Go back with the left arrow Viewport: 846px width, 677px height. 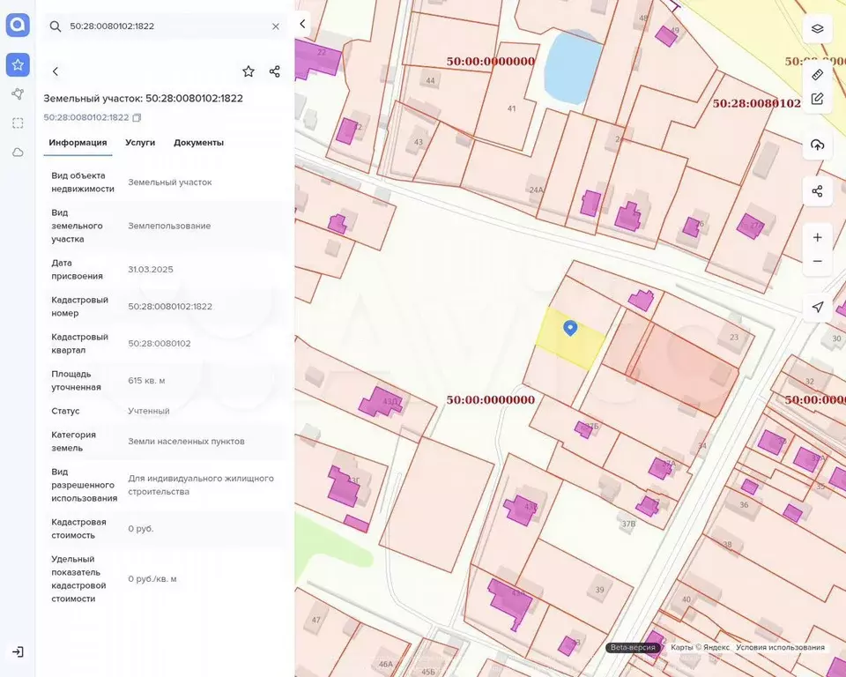[55, 71]
